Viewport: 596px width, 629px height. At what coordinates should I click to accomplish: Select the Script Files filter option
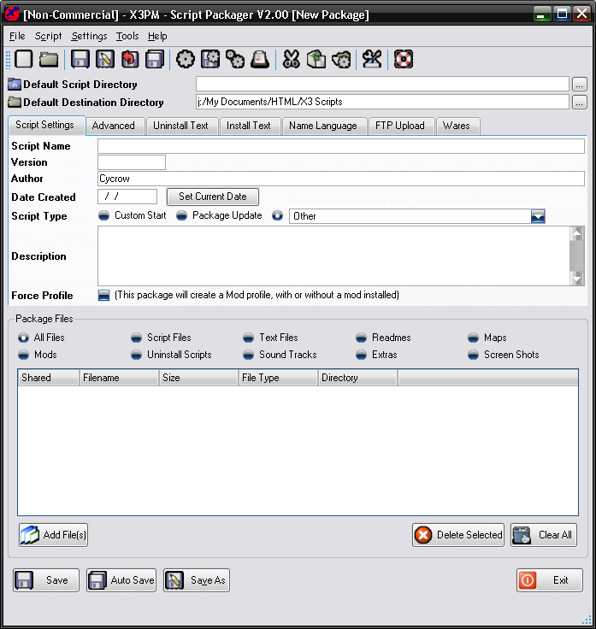[137, 338]
